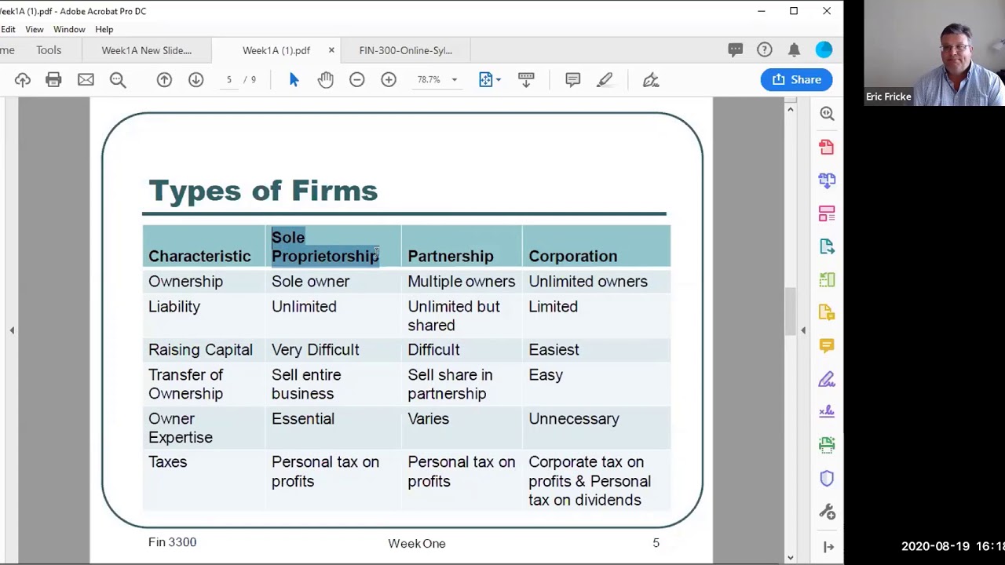1005x565 pixels.
Task: Open the yellow Comment bubble tool
Action: click(827, 345)
